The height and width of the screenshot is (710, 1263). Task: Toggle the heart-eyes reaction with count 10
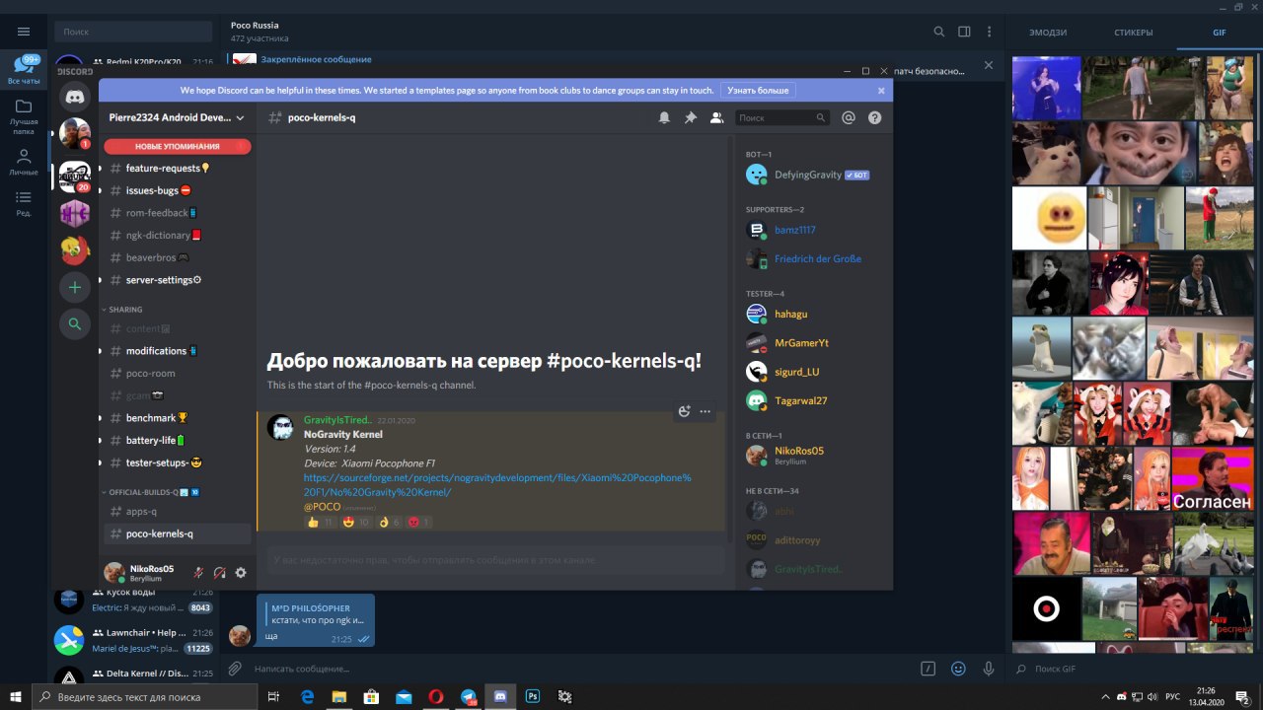355,522
